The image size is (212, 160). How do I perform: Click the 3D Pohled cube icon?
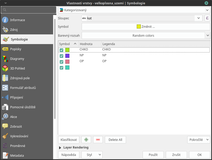click(x=5, y=68)
